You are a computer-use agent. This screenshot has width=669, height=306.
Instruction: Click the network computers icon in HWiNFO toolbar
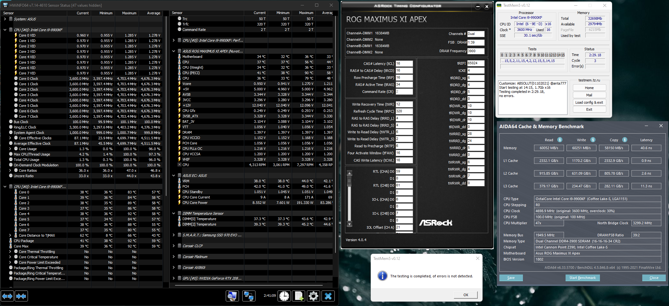(x=248, y=296)
